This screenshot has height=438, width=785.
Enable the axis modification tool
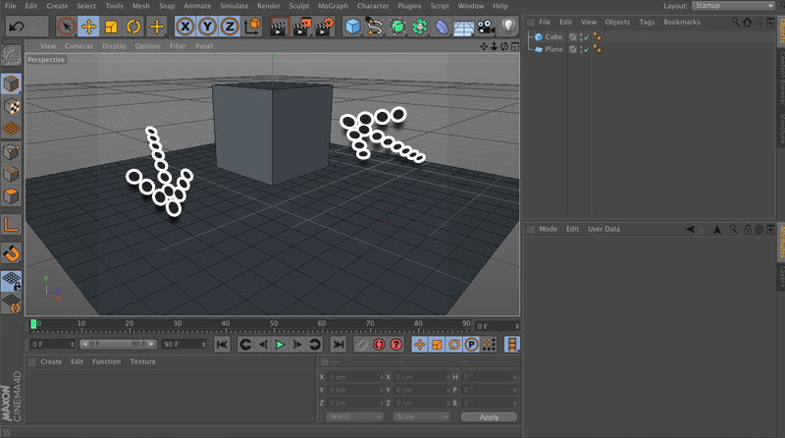pyautogui.click(x=11, y=225)
